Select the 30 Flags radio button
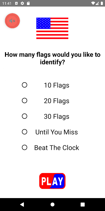This screenshot has width=105, height=211. tap(24, 116)
